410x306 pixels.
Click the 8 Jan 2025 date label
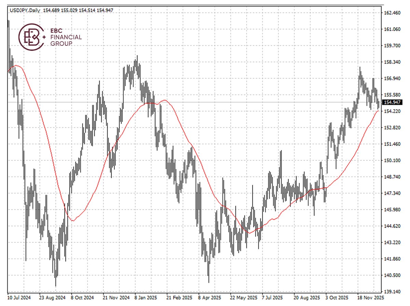coord(146,298)
